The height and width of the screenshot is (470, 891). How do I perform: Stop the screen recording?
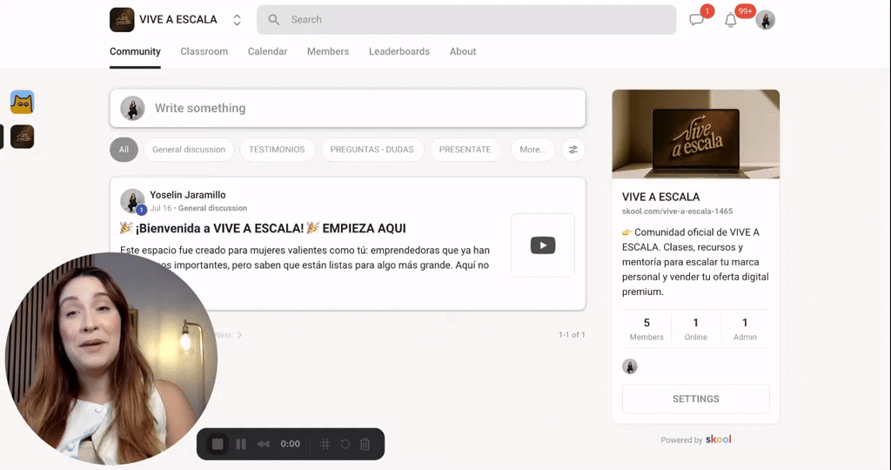click(218, 444)
